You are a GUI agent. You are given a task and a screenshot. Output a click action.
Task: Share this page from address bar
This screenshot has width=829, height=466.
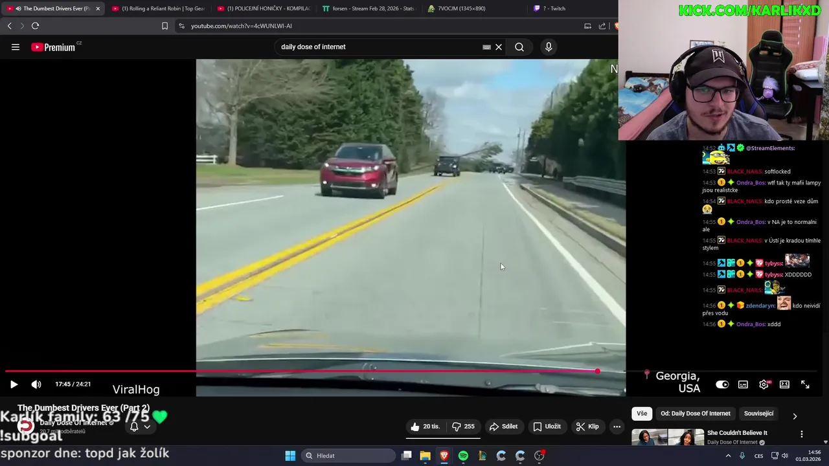[602, 26]
